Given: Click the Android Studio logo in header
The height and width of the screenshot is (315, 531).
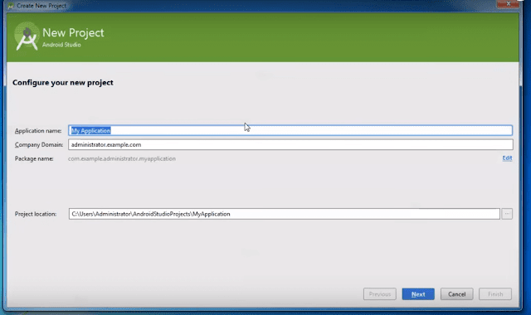Looking at the screenshot, I should pyautogui.click(x=27, y=37).
